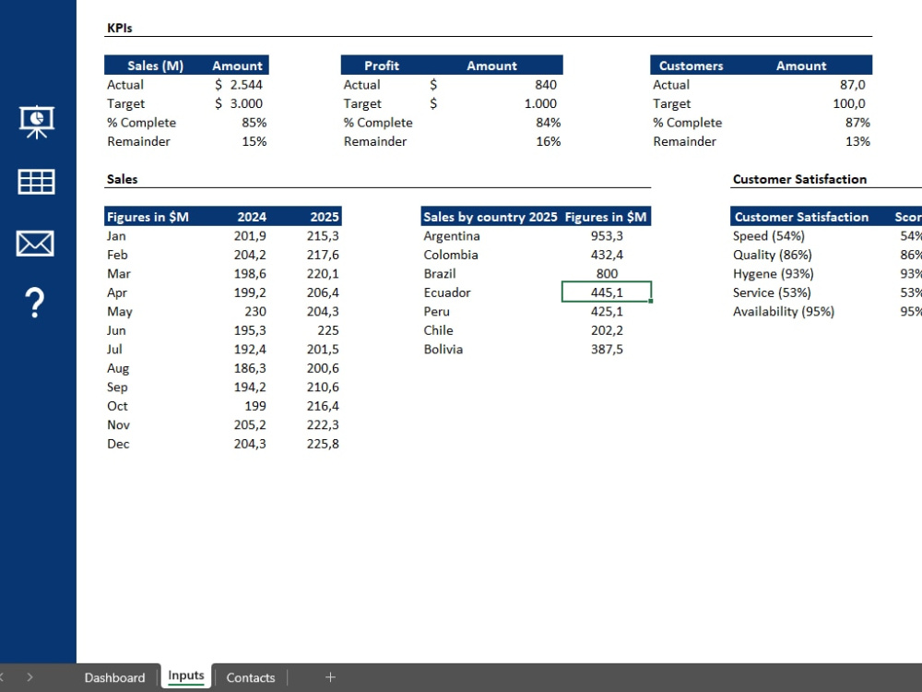Click the Chile 202,2 value
This screenshot has height=692, width=922.
point(607,330)
